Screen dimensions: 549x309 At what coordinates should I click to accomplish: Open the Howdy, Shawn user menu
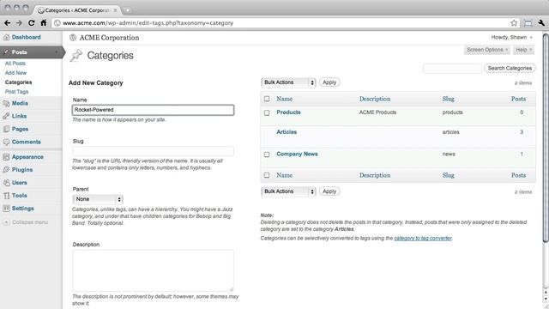511,37
